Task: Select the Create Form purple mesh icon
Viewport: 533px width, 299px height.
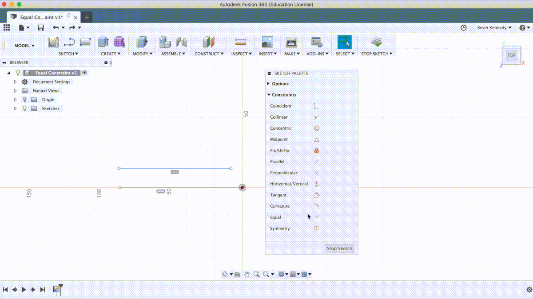Action: coord(119,42)
